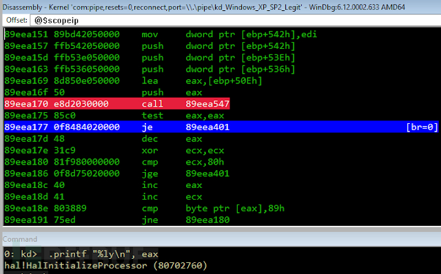Click the Offset input field with @$scopeip
The image size is (441, 274).
point(236,21)
